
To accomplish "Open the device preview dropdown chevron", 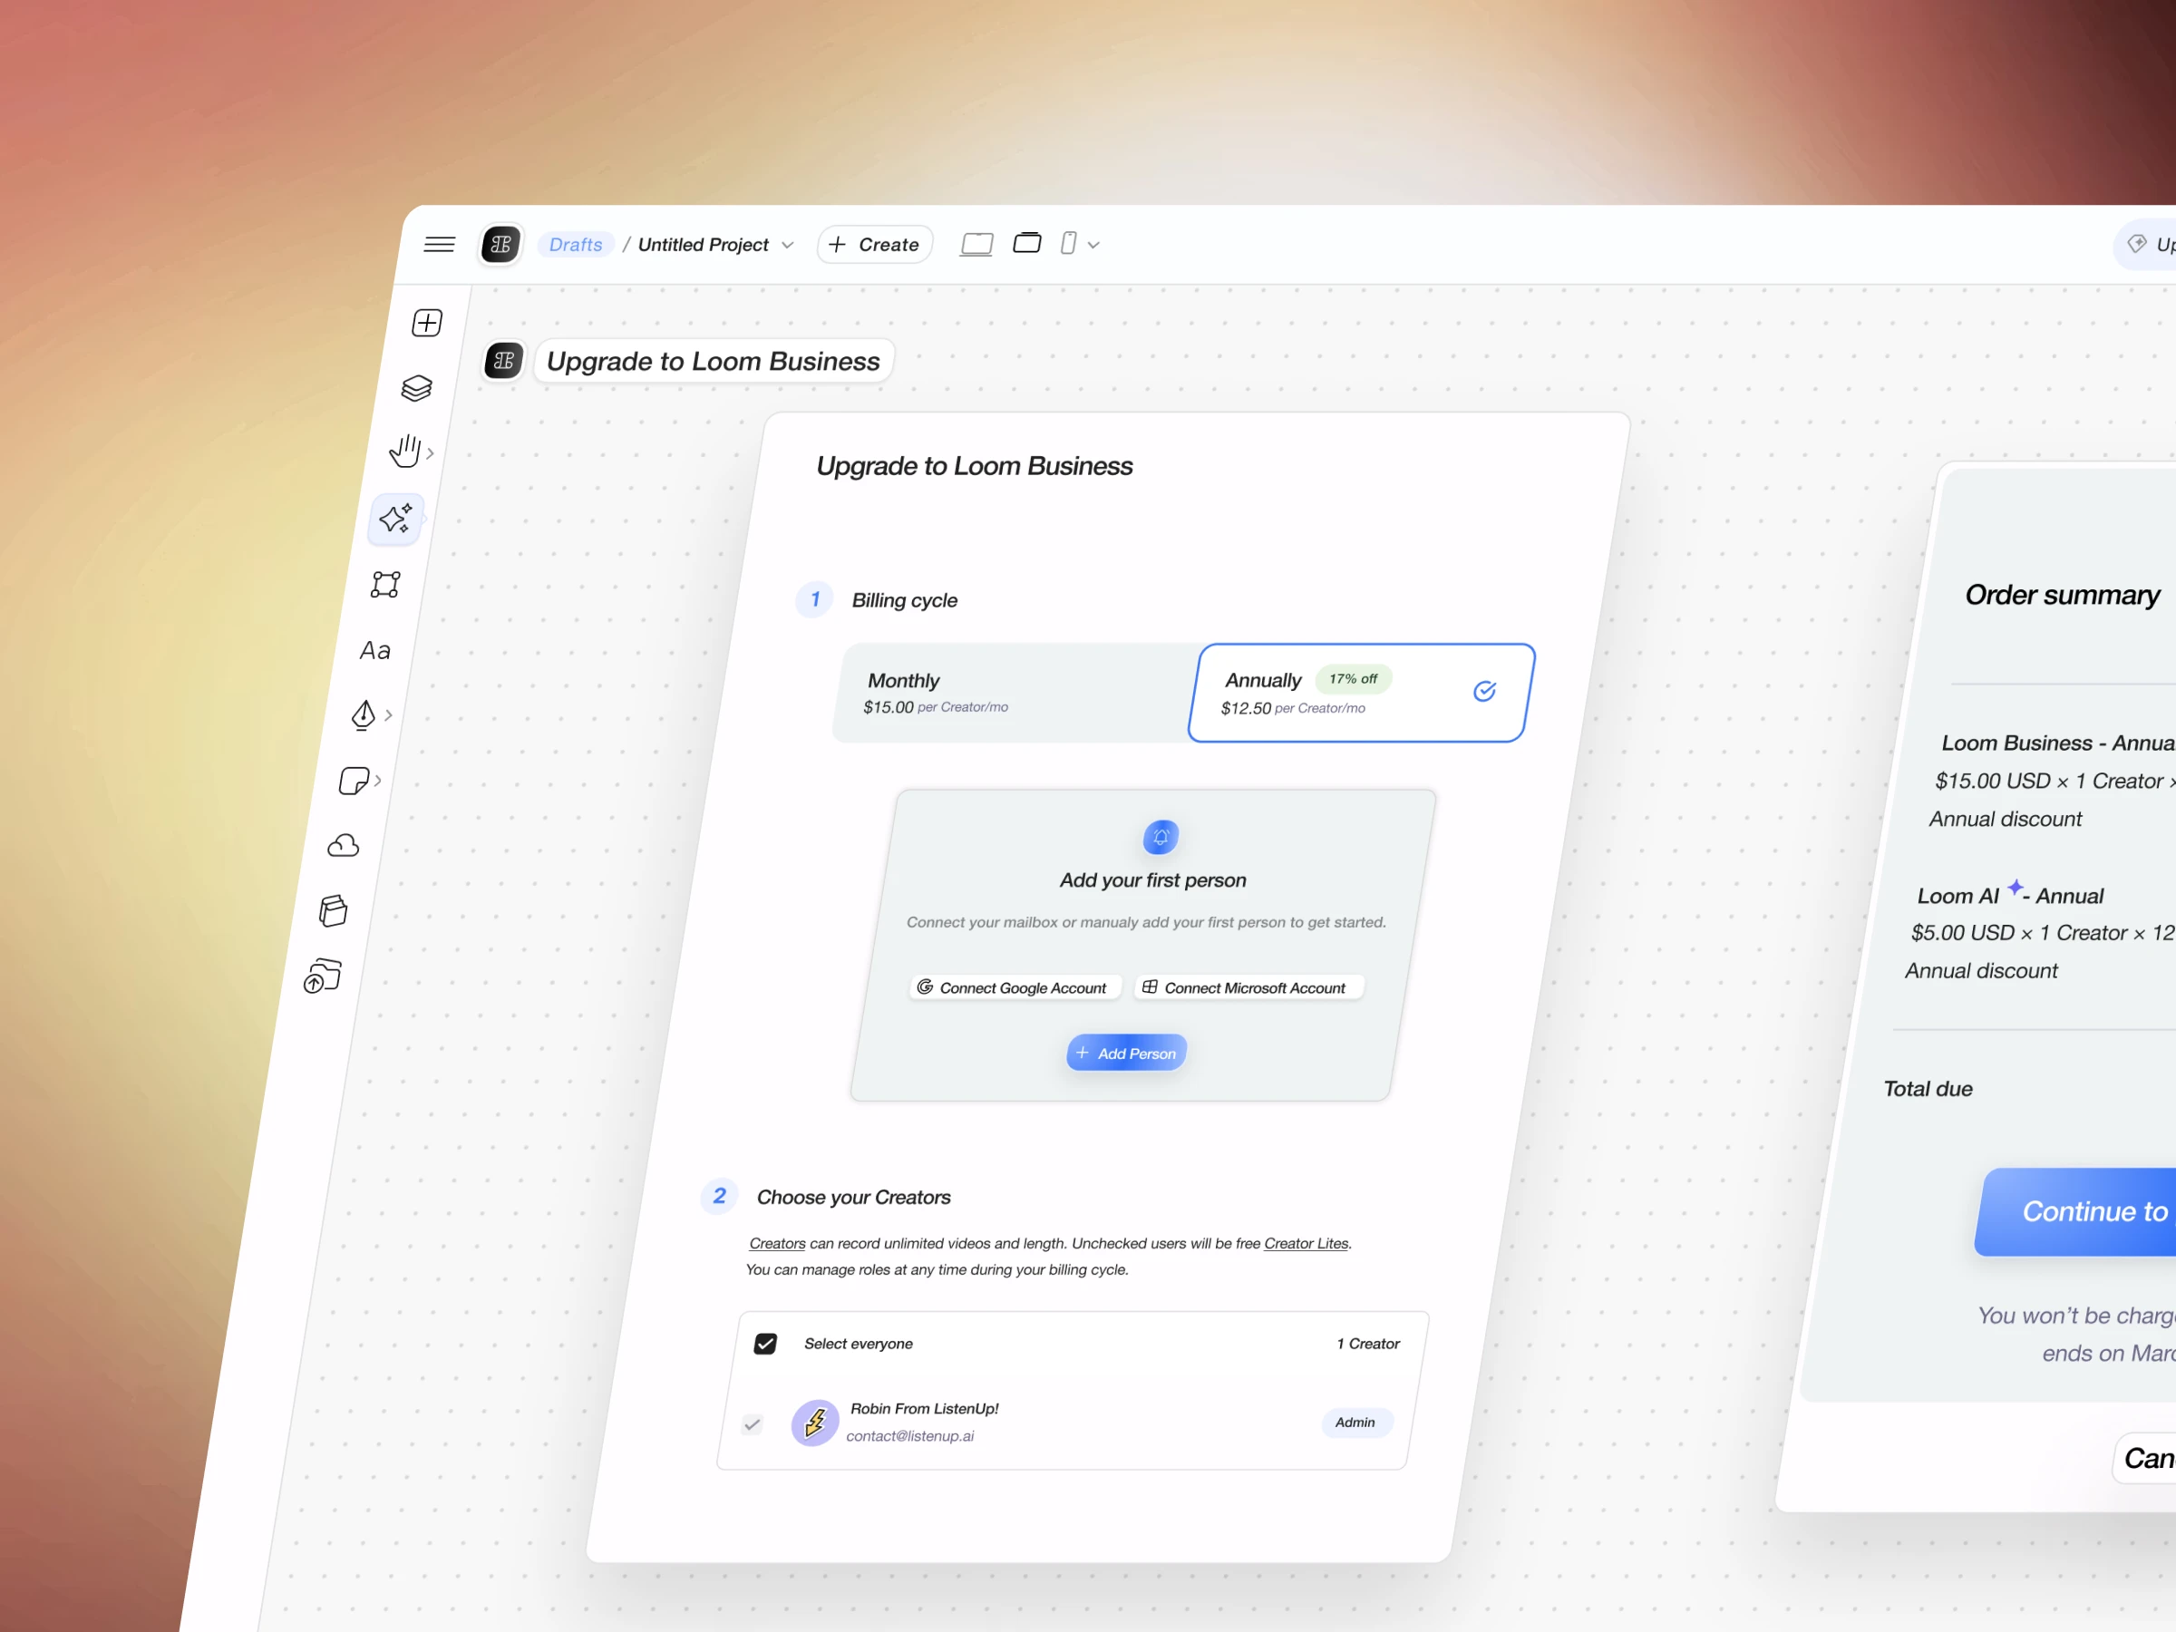I will coord(1093,245).
